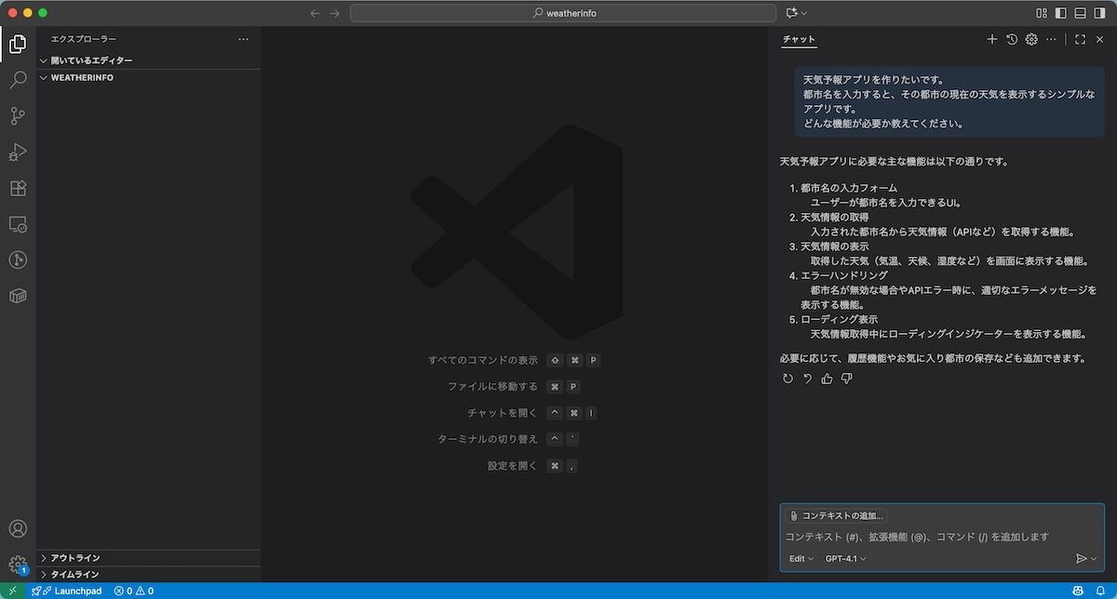This screenshot has width=1117, height=599.
Task: Open the Remote Explorer view
Action: pos(18,224)
